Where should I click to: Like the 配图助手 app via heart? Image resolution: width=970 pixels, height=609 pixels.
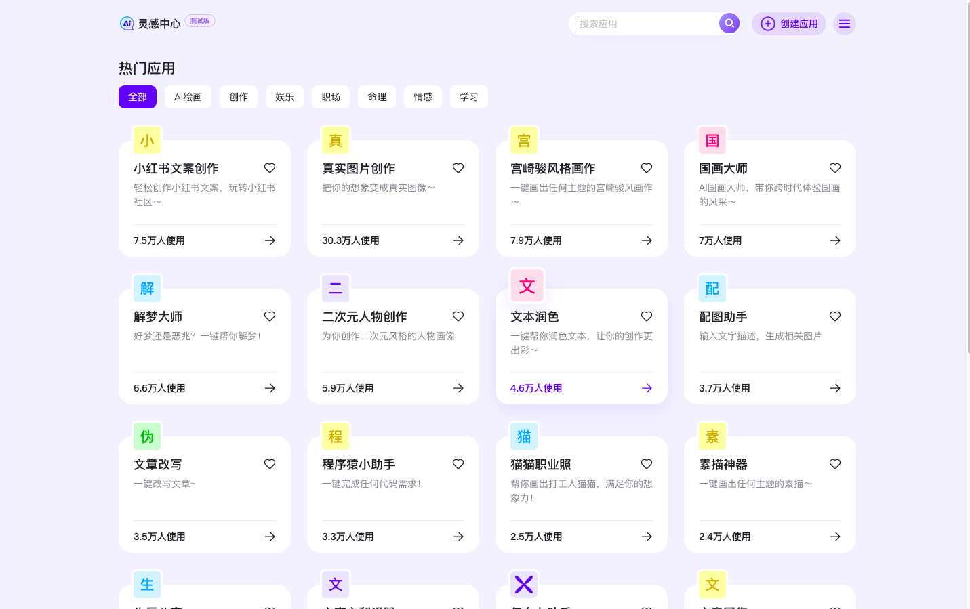pyautogui.click(x=835, y=316)
